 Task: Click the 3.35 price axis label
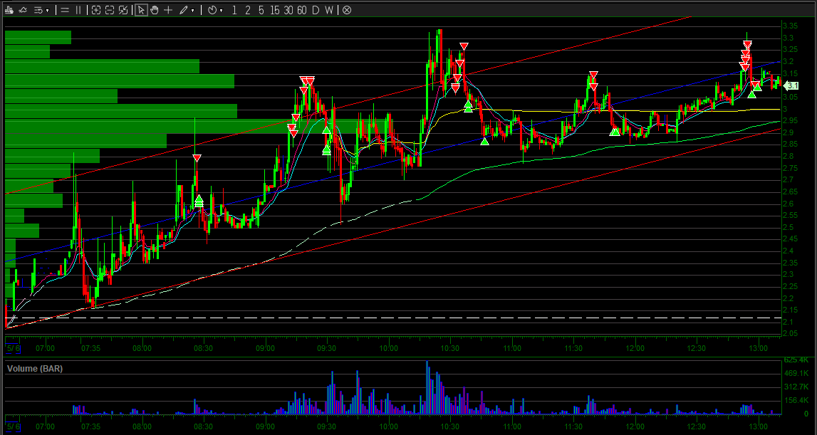tap(791, 26)
